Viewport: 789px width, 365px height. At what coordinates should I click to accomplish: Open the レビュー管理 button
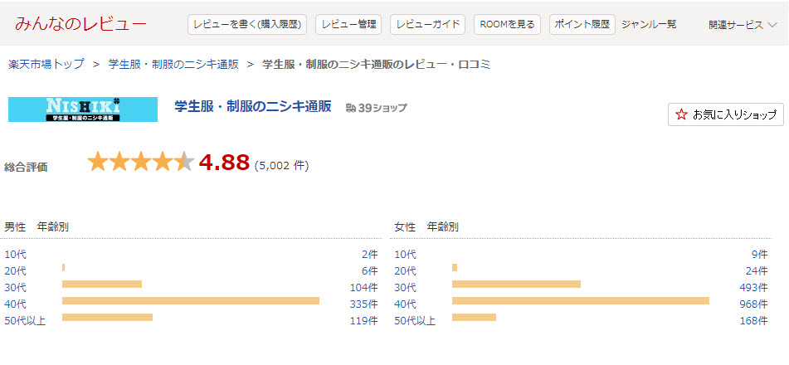coord(348,25)
